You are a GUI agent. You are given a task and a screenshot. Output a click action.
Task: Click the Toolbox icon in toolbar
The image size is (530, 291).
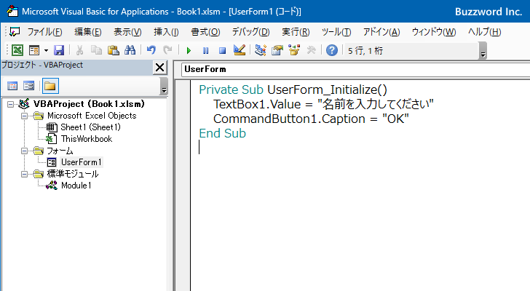point(311,51)
